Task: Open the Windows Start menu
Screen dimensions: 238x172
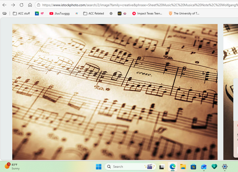Action: coord(99,167)
